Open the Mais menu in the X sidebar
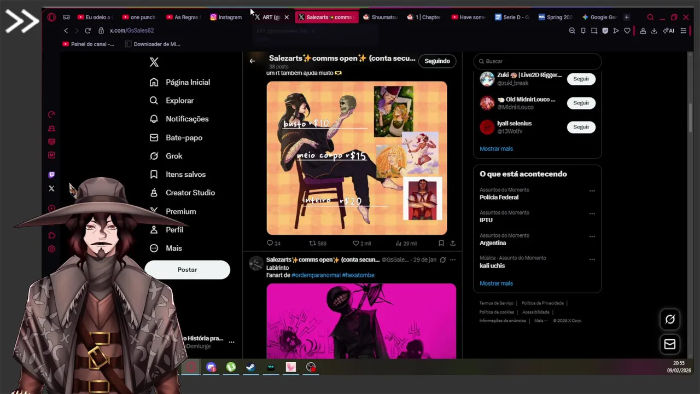This screenshot has width=700, height=394. pos(166,248)
